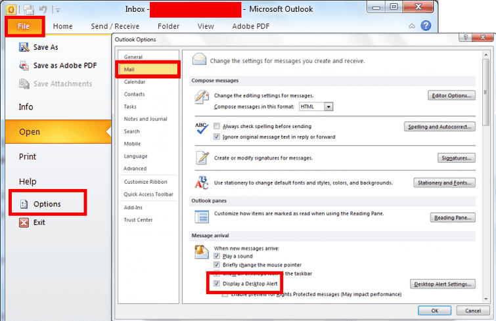Viewport: 496px width, 321px height.
Task: Collapse the ribbon with the caret icon
Action: tap(412, 26)
